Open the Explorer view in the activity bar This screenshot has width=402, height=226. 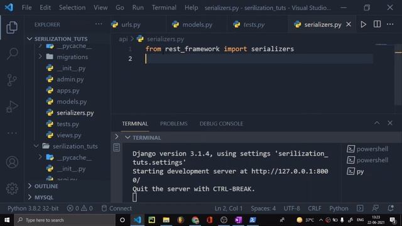[x=12, y=27]
